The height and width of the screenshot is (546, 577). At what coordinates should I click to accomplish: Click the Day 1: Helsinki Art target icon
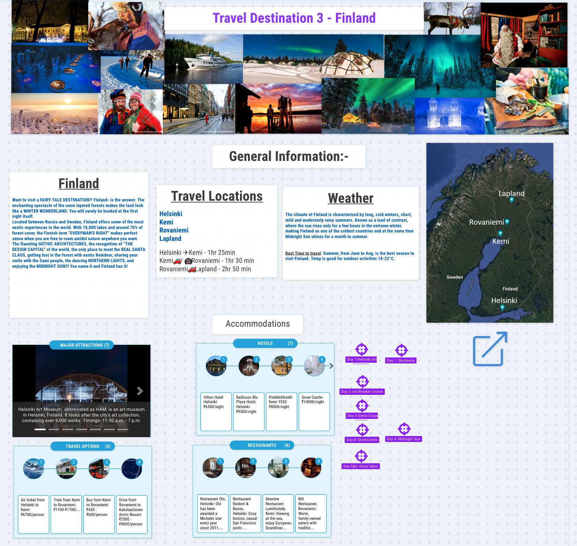tap(361, 349)
